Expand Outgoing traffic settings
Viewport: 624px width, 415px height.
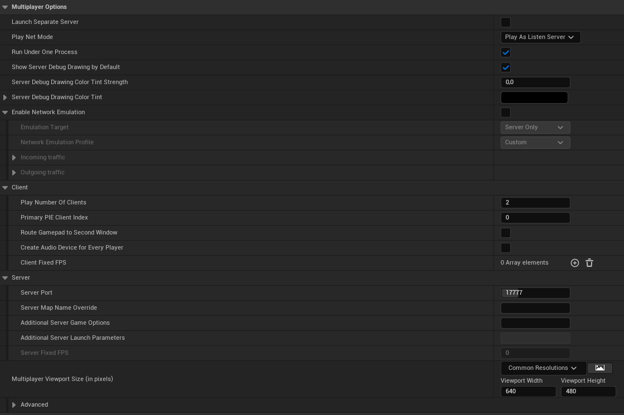[x=14, y=173]
